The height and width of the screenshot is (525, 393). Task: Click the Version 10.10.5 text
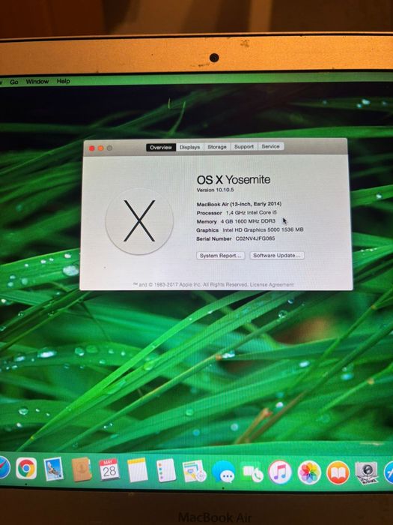pos(216,190)
